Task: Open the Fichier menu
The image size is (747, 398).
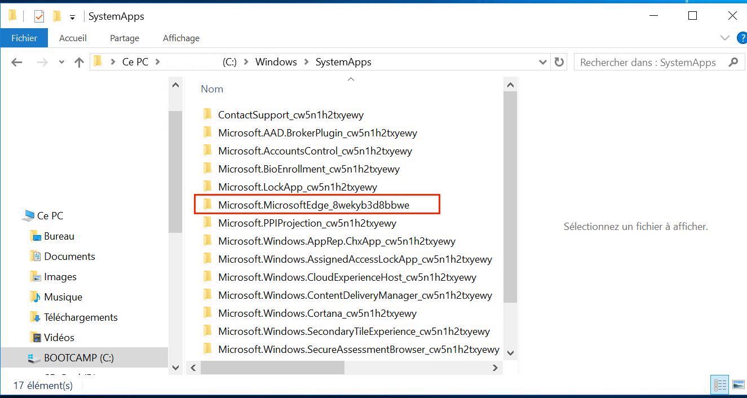Action: [x=24, y=38]
